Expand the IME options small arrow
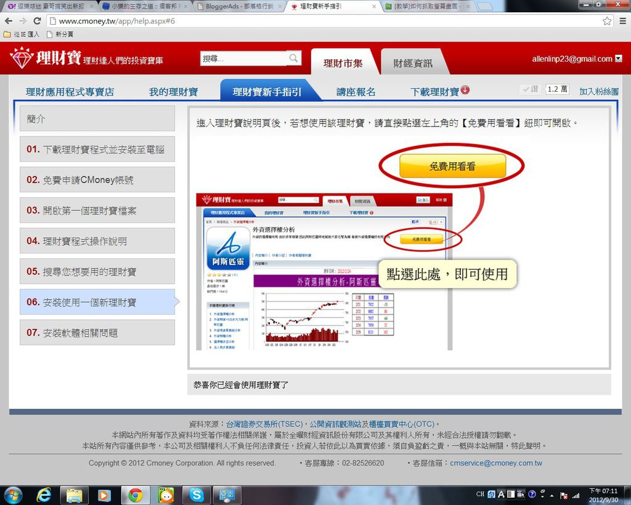 pos(542,497)
